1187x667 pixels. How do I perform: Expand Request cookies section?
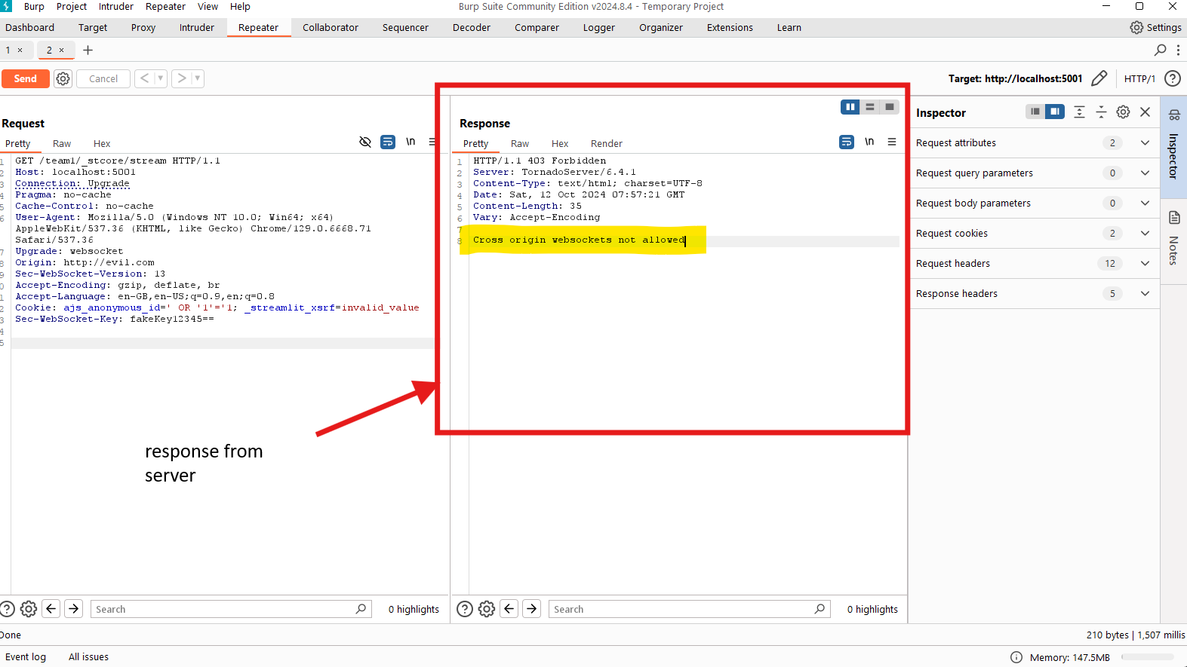1034,234
